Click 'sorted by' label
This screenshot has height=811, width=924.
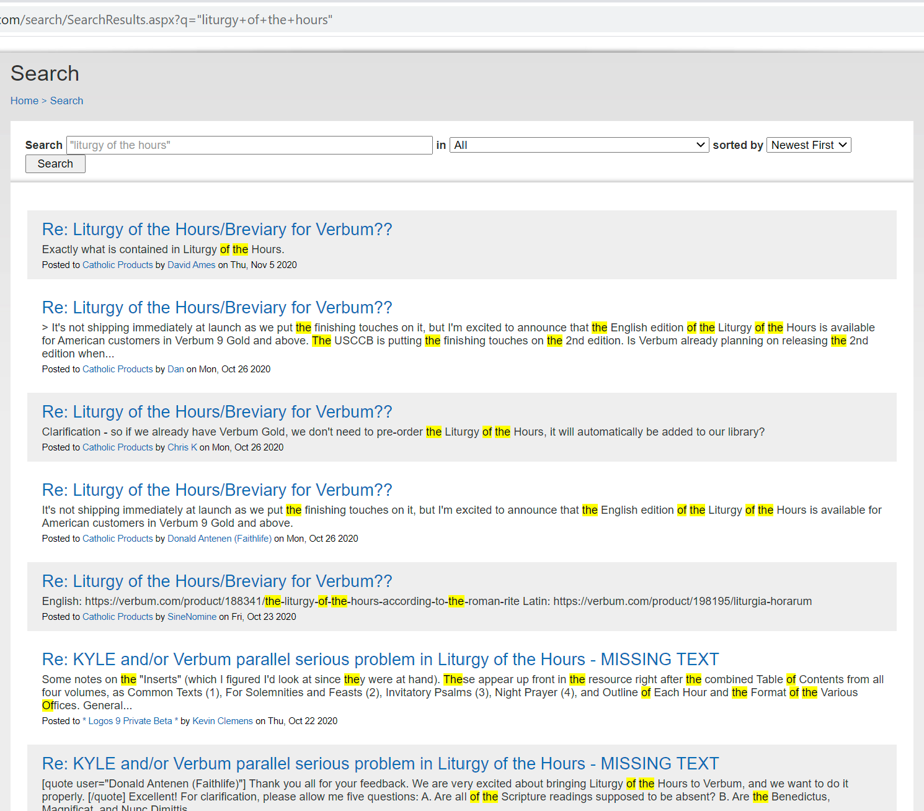(x=738, y=145)
